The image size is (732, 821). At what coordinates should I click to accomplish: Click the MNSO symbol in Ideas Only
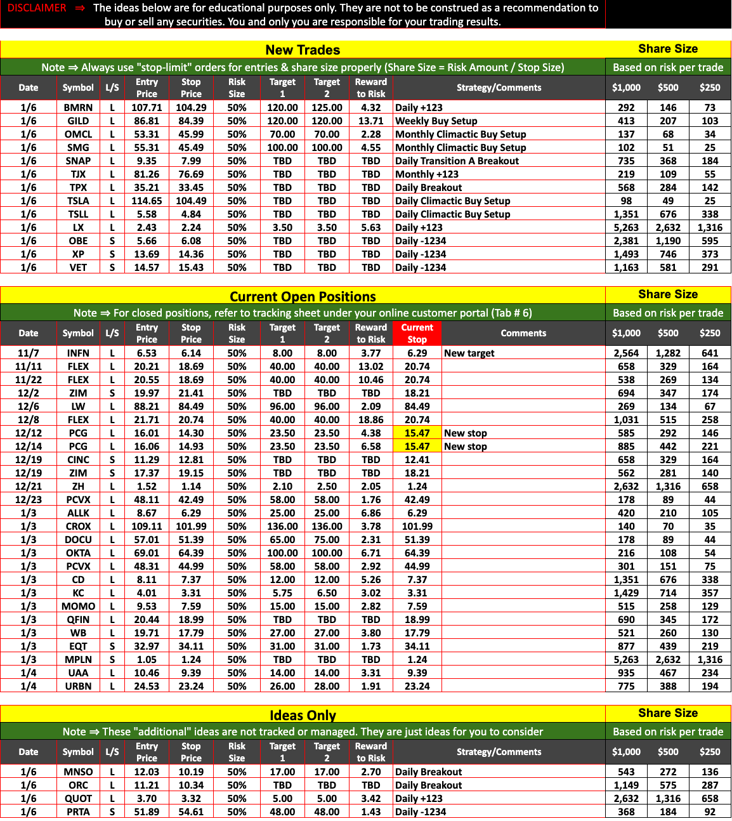point(78,772)
